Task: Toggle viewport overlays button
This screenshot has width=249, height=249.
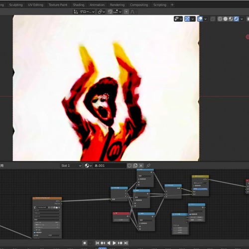Action: click(x=200, y=19)
